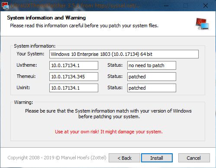The width and height of the screenshot is (216, 168).
Task: Minimize the patcher window
Action: [166, 6]
